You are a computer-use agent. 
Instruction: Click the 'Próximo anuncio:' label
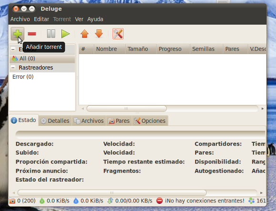point(42,171)
